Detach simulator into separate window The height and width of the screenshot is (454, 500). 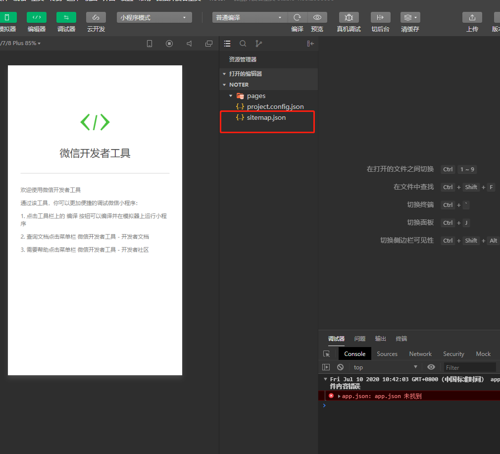(x=209, y=44)
